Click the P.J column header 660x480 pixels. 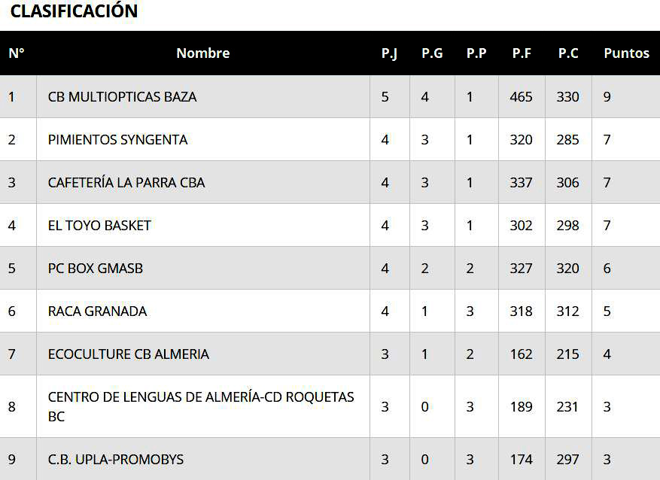point(389,53)
